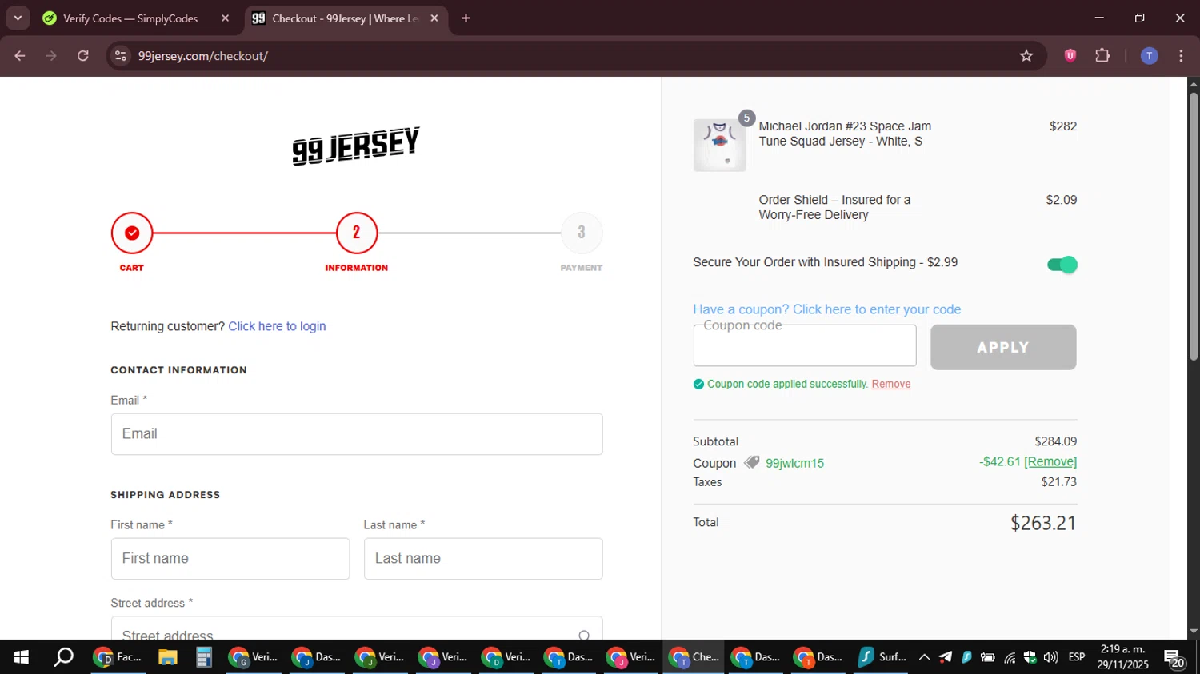Open the Chrome three-dot menu

point(1181,56)
